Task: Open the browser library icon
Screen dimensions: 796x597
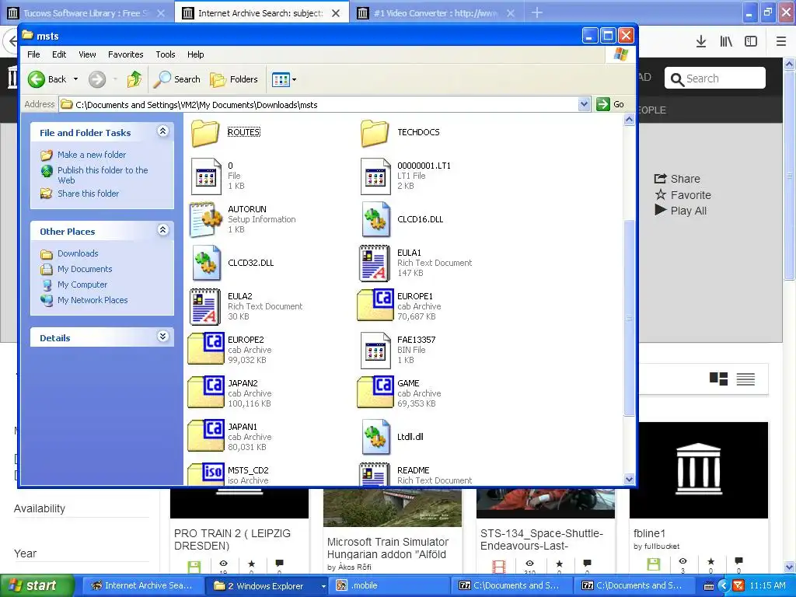Action: (x=726, y=42)
